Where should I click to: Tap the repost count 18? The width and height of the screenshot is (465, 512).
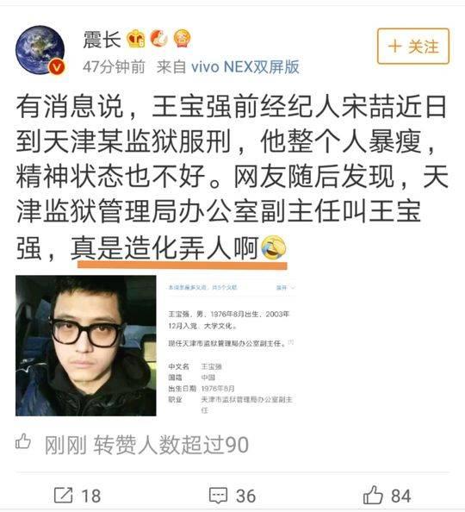click(90, 496)
